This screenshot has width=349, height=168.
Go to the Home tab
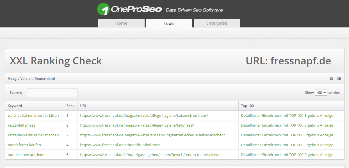(121, 23)
